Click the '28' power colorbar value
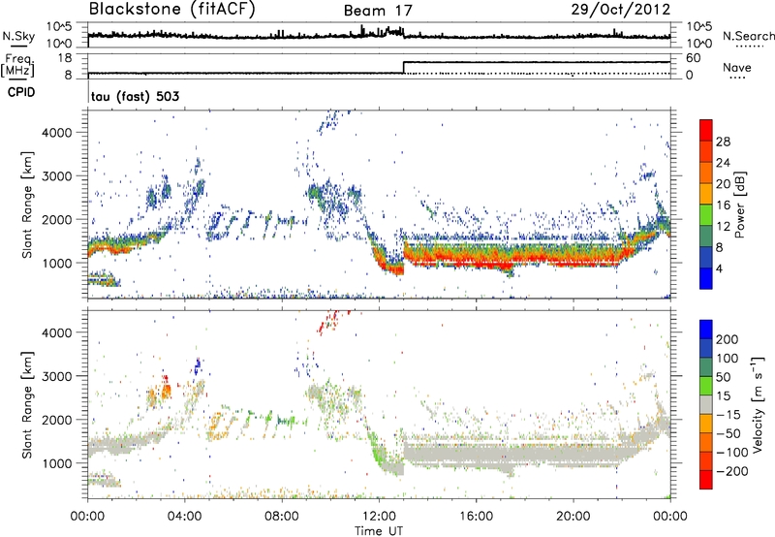This screenshot has width=775, height=537. pyautogui.click(x=723, y=142)
